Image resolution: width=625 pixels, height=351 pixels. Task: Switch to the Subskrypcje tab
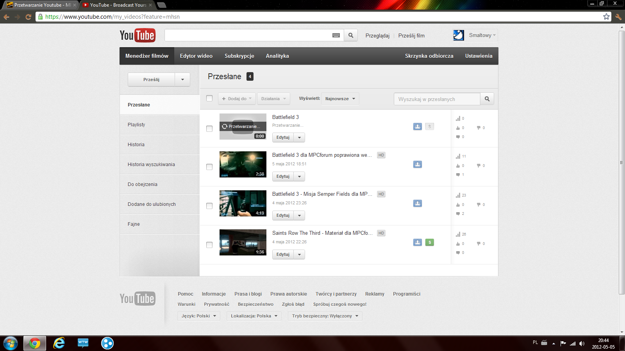239,56
